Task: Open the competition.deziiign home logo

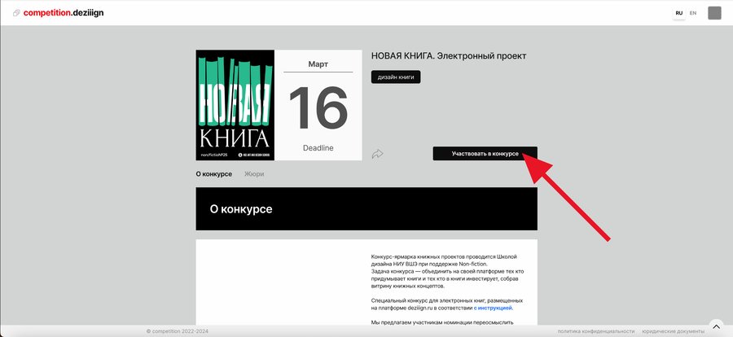Action: point(63,13)
